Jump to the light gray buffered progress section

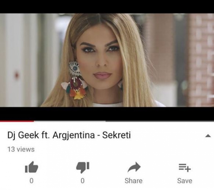point(70,121)
